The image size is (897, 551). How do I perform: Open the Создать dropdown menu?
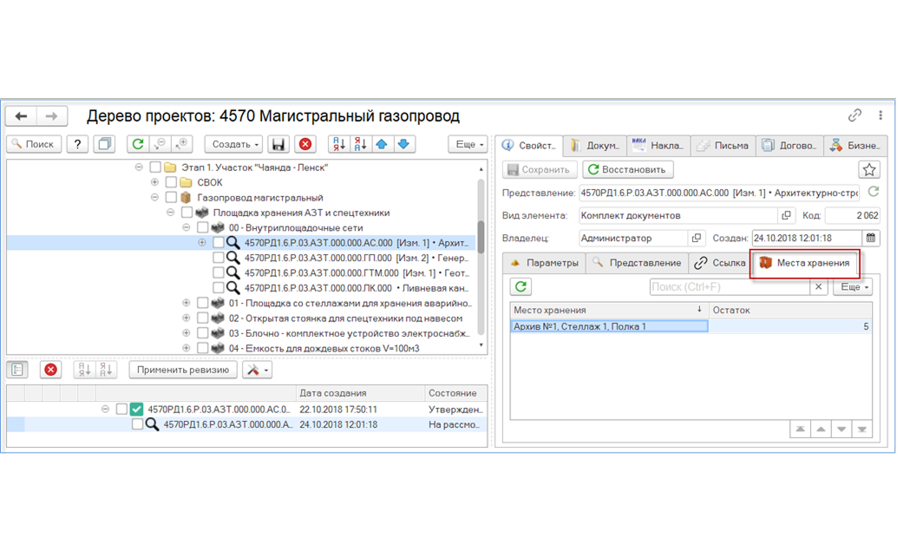click(234, 144)
